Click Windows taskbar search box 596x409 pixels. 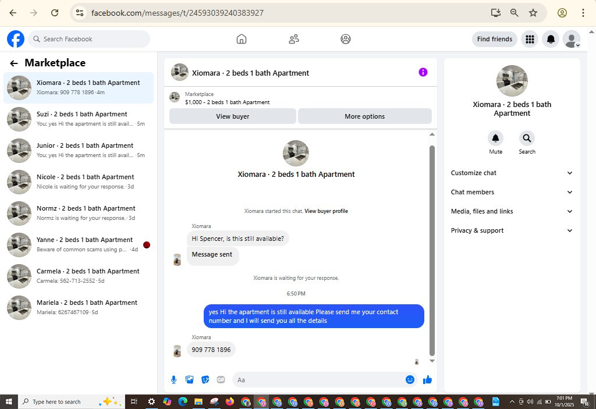coord(71,402)
